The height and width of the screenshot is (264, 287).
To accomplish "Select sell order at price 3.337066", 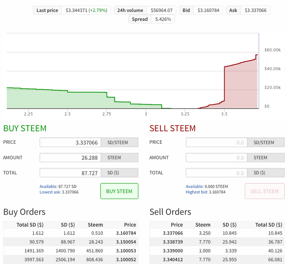I will pos(217,233).
